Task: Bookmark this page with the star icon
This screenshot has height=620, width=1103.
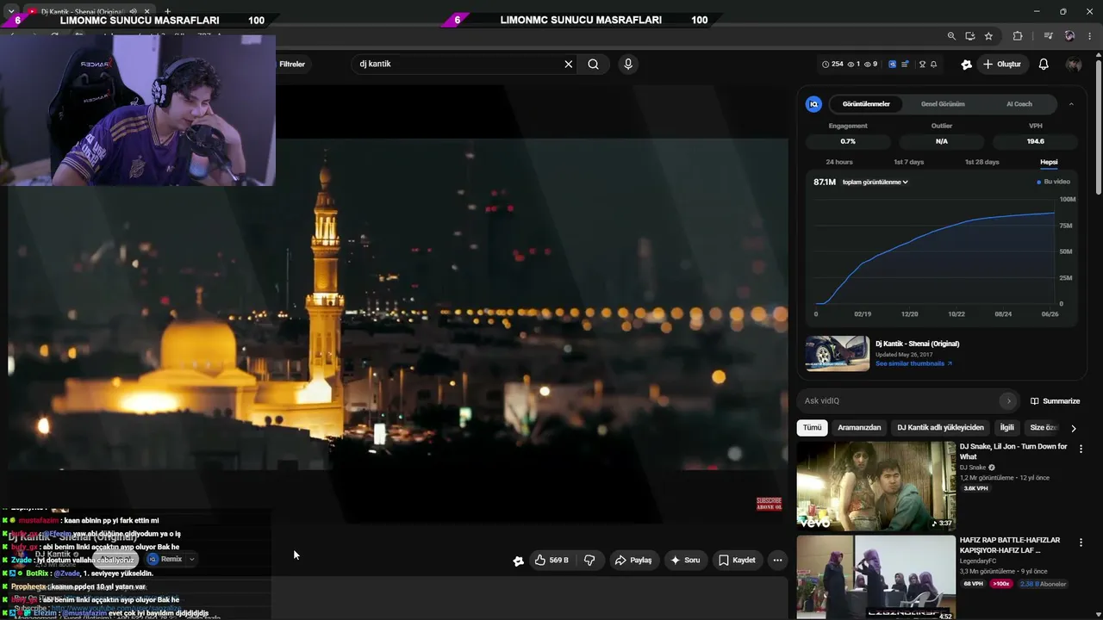Action: [988, 36]
